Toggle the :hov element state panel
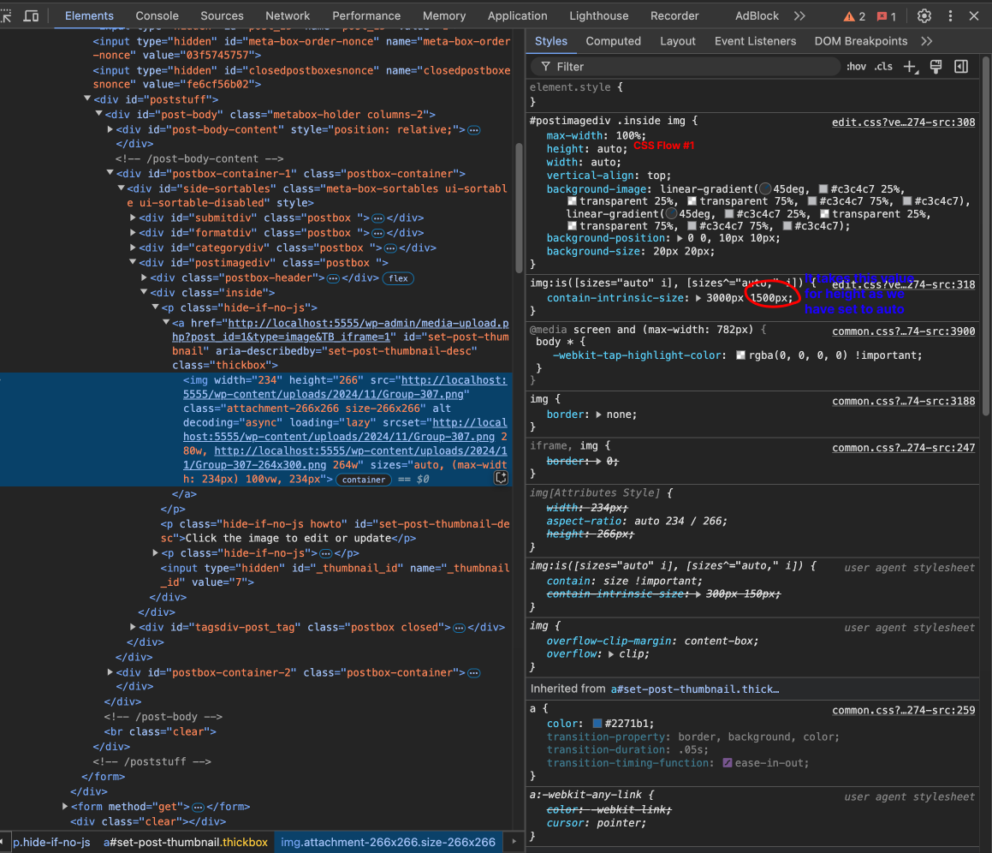This screenshot has height=853, width=992. pos(856,67)
